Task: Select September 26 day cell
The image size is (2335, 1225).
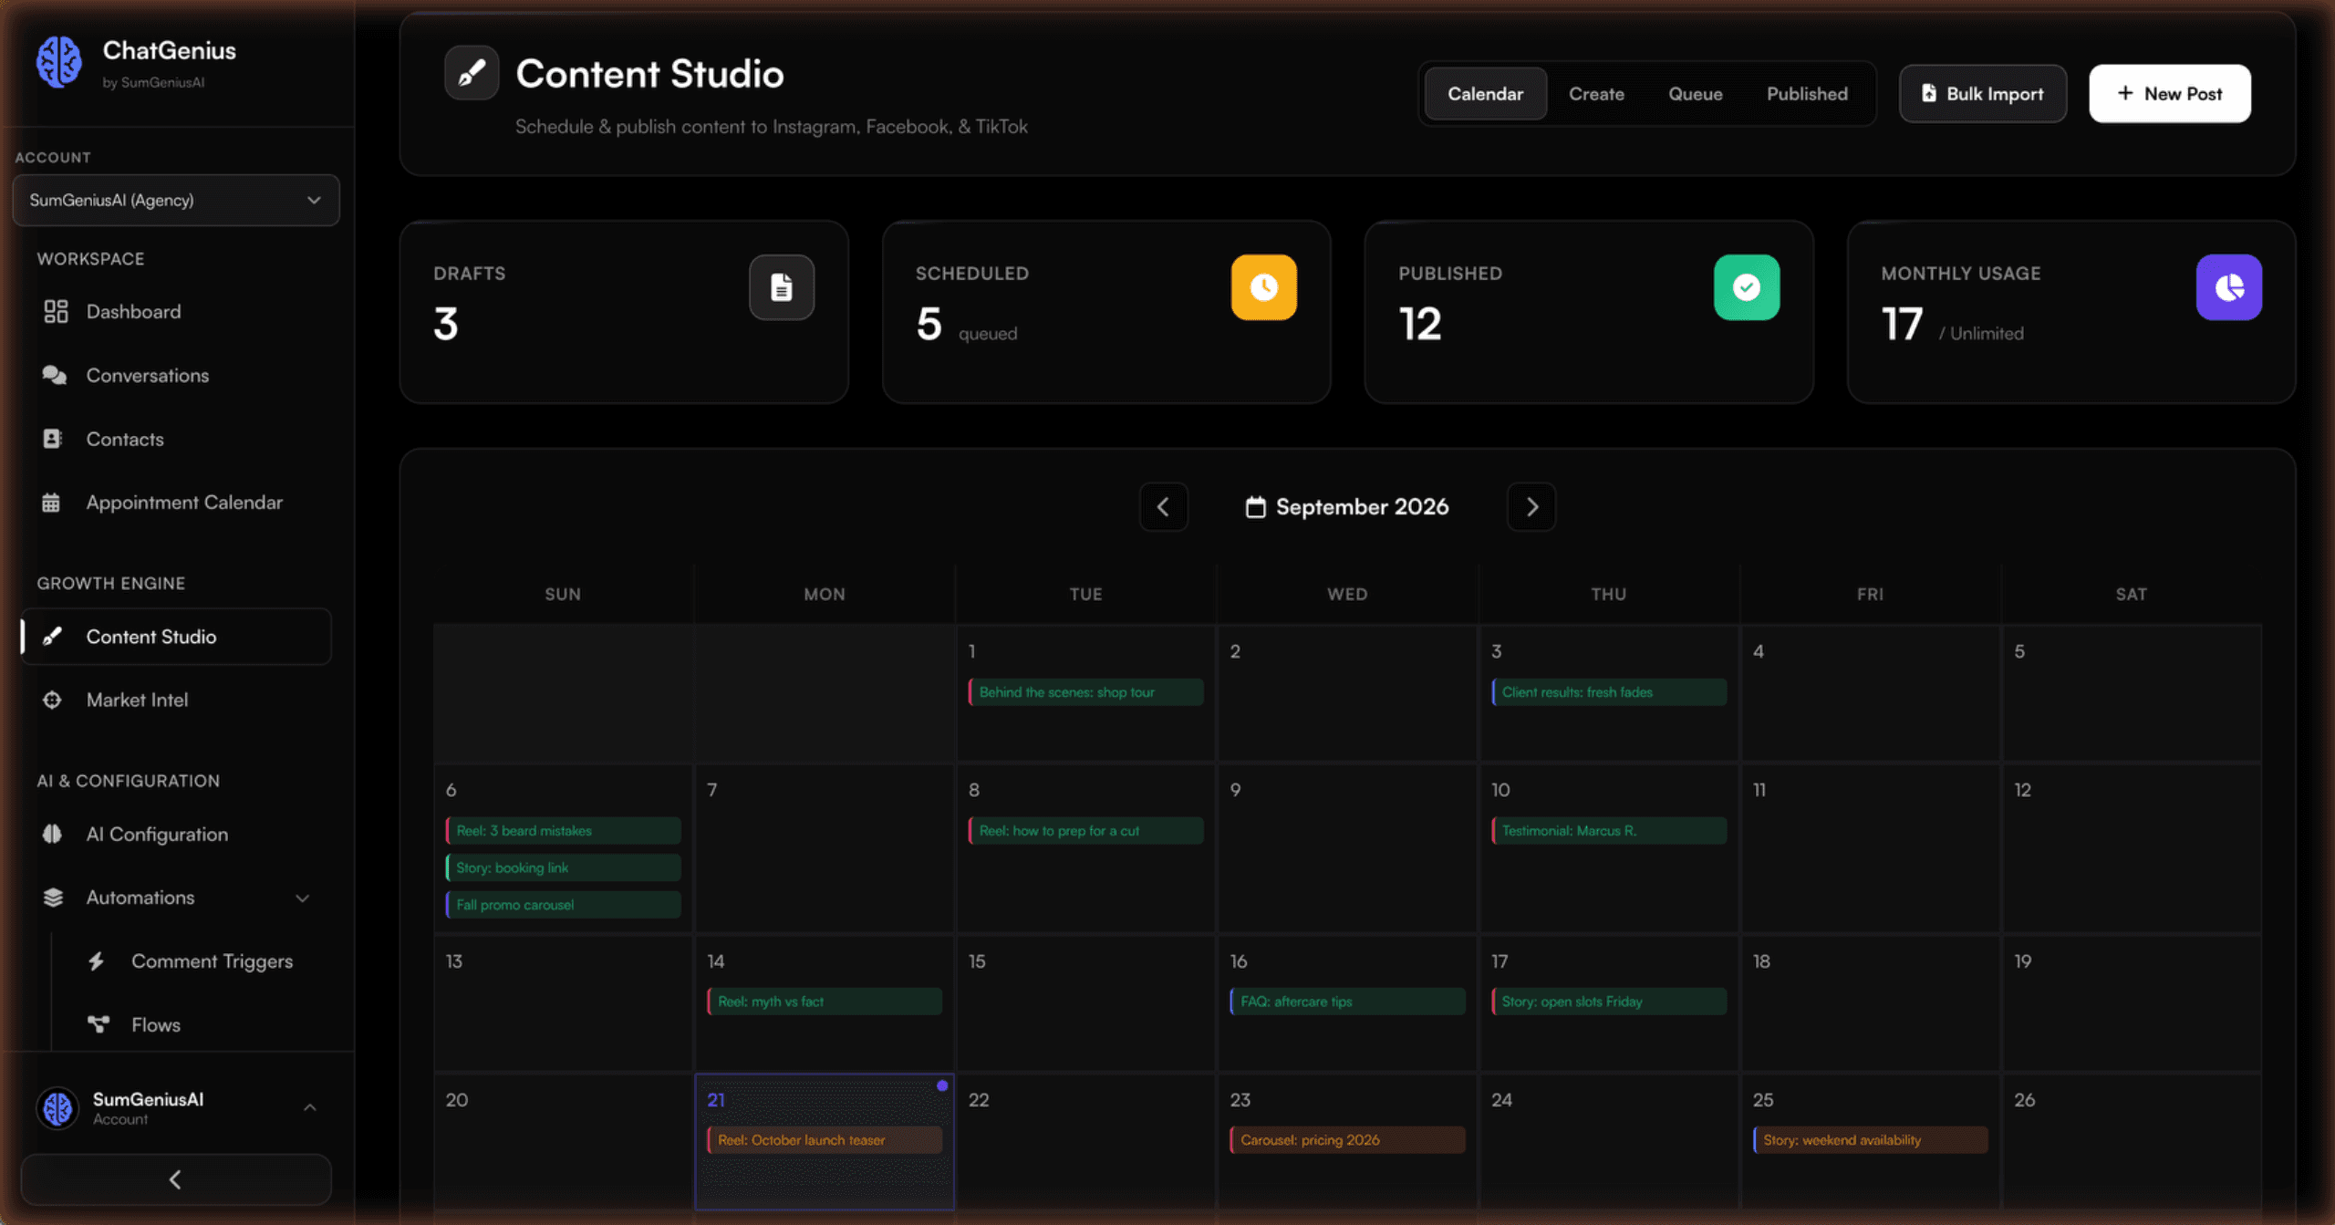Action: click(2132, 1142)
